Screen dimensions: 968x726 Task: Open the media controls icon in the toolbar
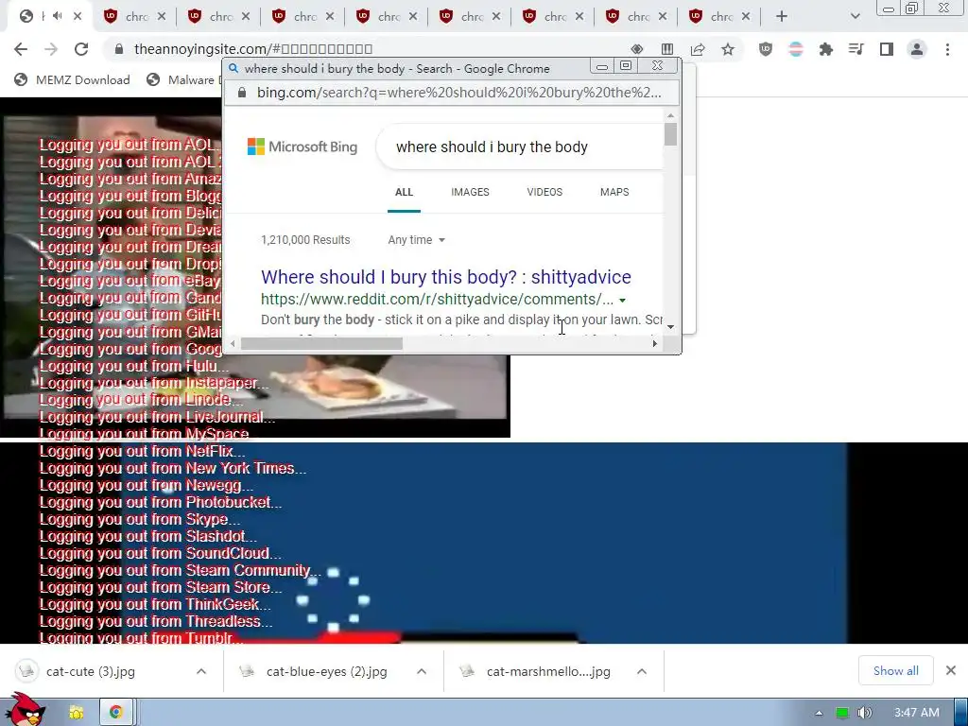[856, 49]
